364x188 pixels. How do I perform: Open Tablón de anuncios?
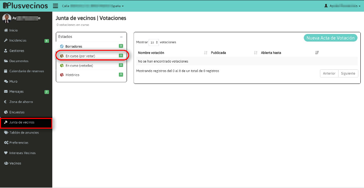(26, 133)
